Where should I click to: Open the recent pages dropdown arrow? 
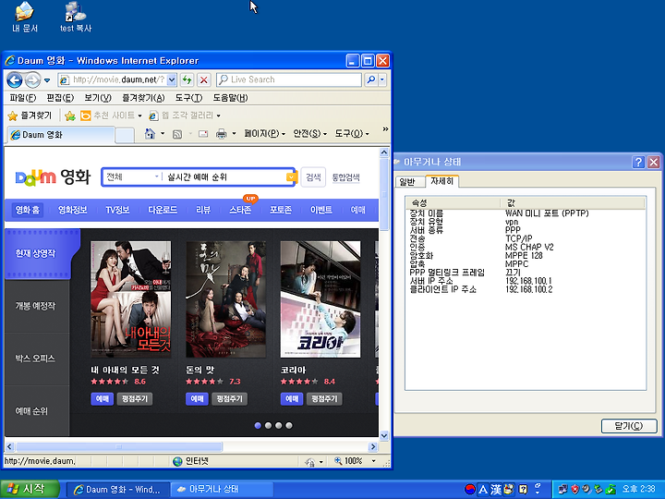point(47,80)
